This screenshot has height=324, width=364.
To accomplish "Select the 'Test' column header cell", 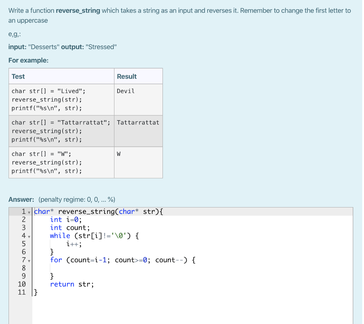I will (x=18, y=76).
